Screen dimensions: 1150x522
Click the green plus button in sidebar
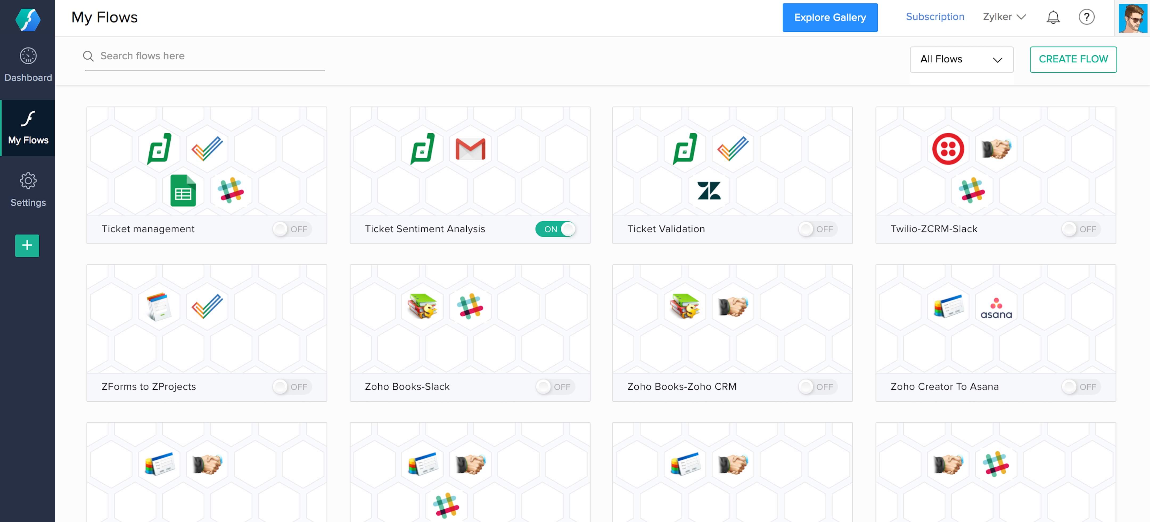[x=27, y=245]
